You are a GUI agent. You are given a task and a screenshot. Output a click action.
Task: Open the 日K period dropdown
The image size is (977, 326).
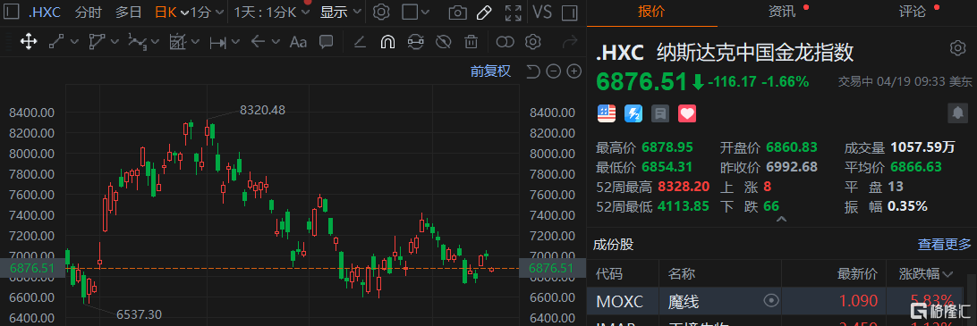point(172,12)
